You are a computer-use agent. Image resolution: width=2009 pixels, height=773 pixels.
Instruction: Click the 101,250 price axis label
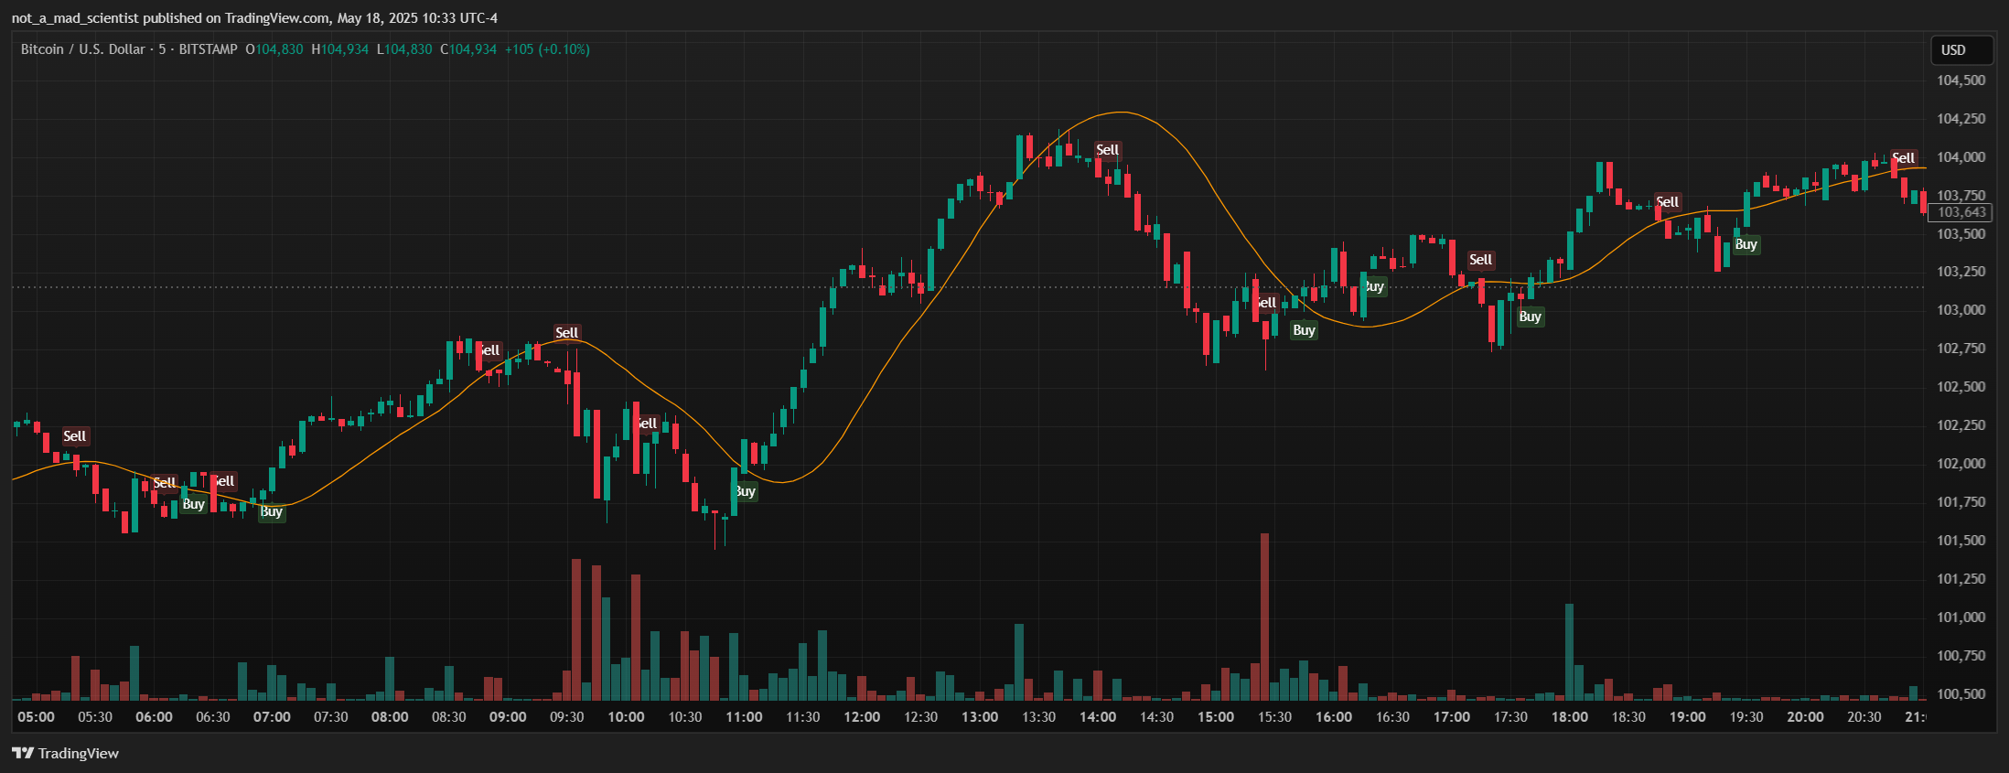(x=1961, y=579)
